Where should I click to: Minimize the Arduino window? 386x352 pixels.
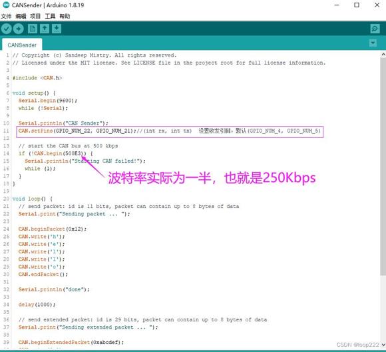pos(337,5)
